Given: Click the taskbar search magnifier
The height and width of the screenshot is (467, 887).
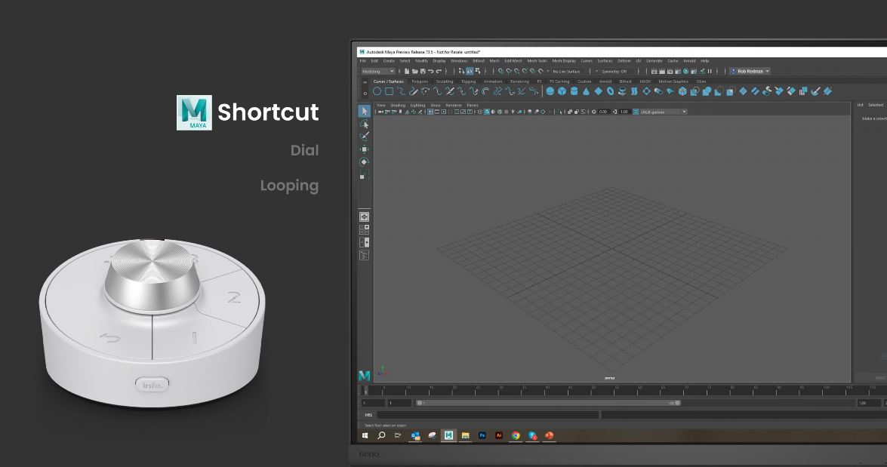Looking at the screenshot, I should pos(381,435).
